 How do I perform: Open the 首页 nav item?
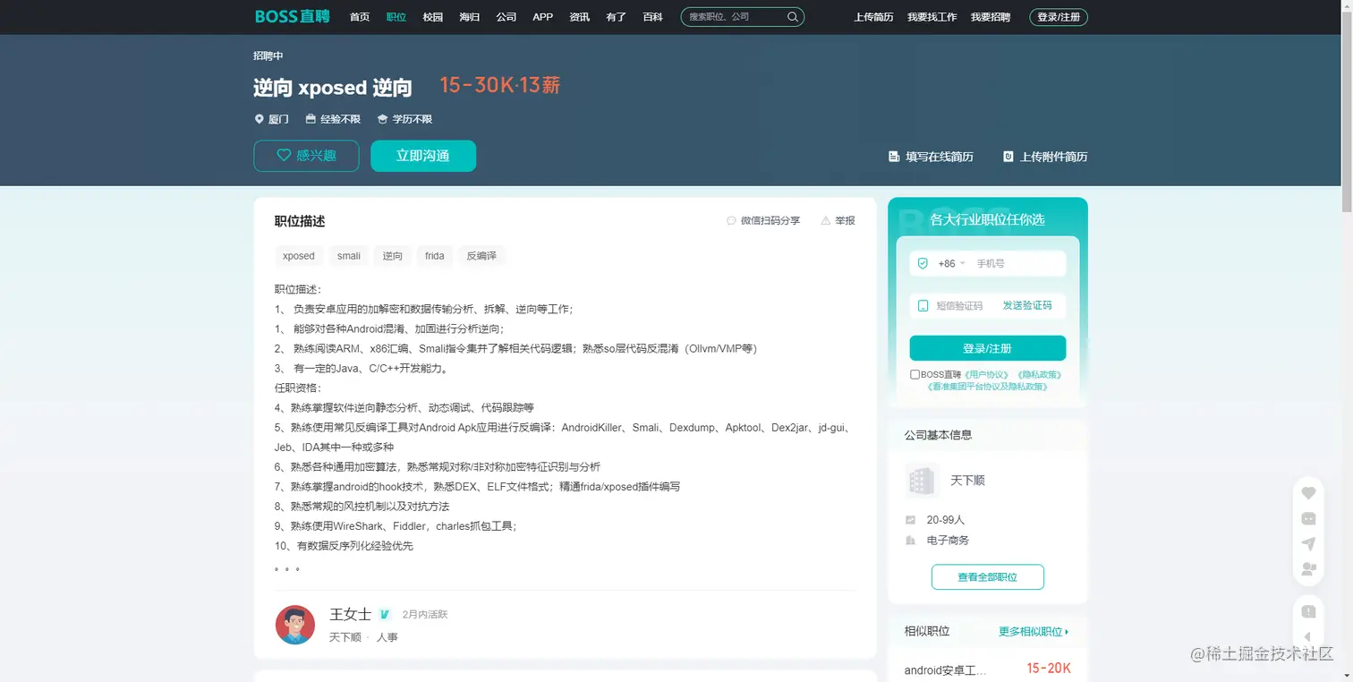(360, 17)
